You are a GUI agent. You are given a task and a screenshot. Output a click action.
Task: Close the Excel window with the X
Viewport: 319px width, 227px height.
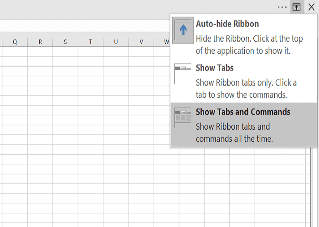point(311,7)
